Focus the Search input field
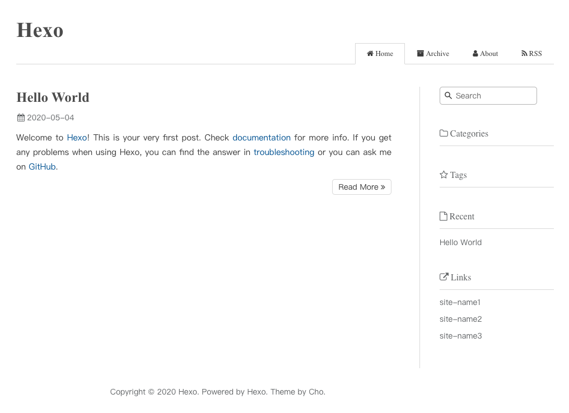 tap(494, 96)
